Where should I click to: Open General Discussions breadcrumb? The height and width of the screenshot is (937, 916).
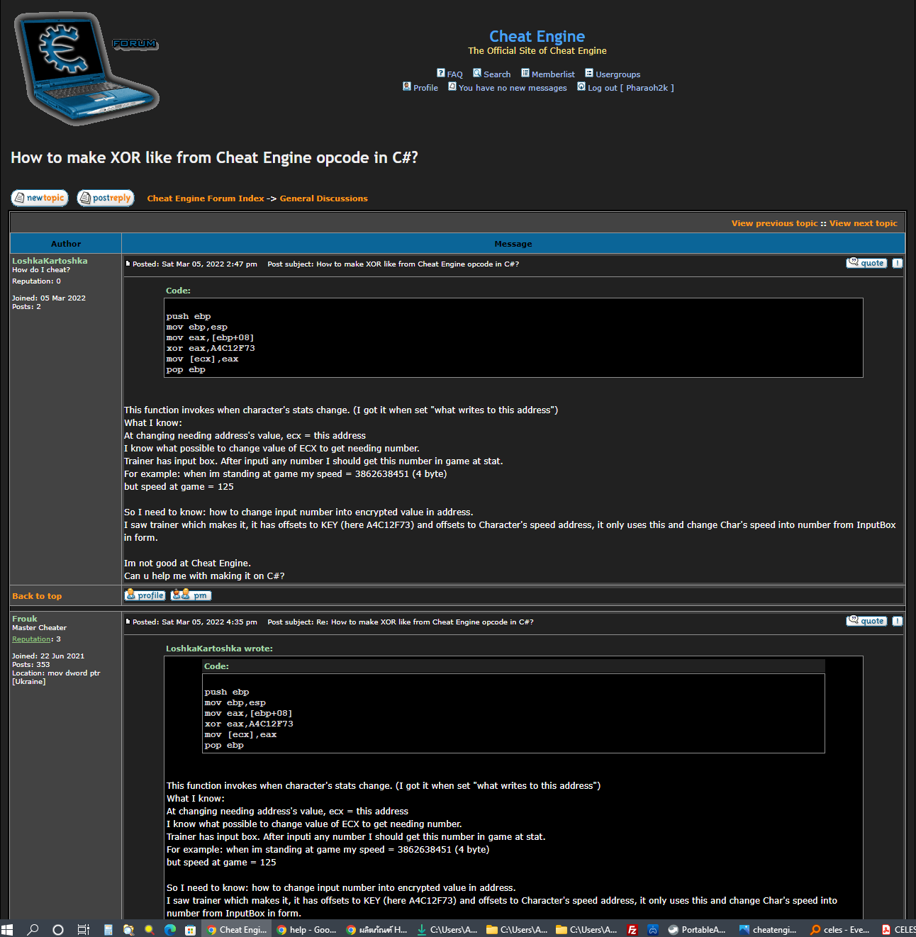click(x=323, y=198)
